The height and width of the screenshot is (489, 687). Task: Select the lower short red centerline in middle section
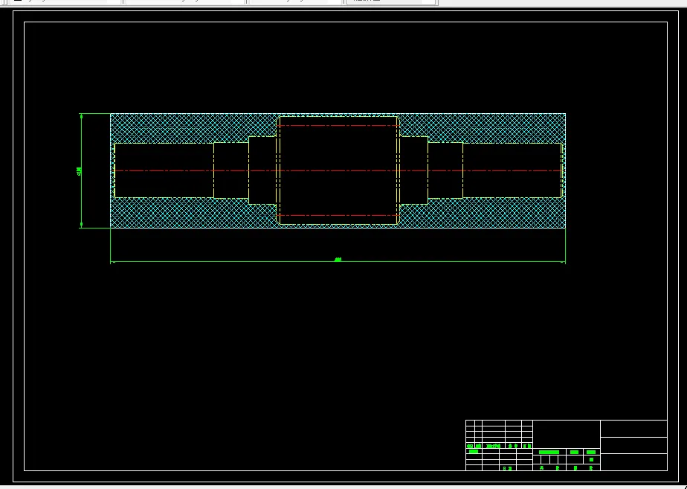pyautogui.click(x=338, y=215)
